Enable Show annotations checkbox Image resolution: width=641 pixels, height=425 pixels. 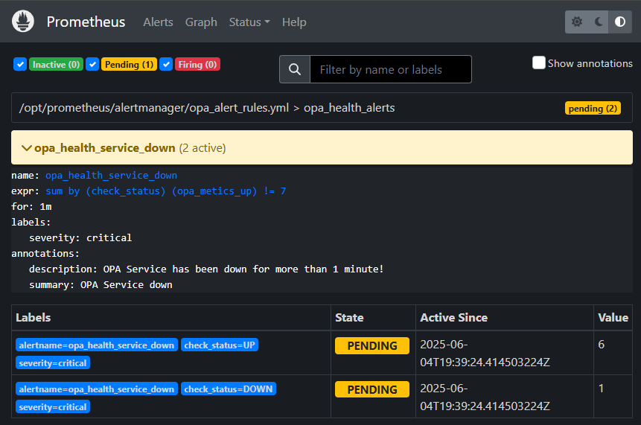(539, 63)
